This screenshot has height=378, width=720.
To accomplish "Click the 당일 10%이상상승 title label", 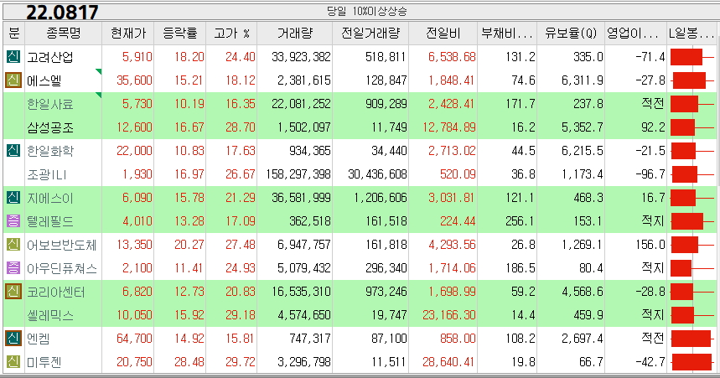I will (367, 11).
